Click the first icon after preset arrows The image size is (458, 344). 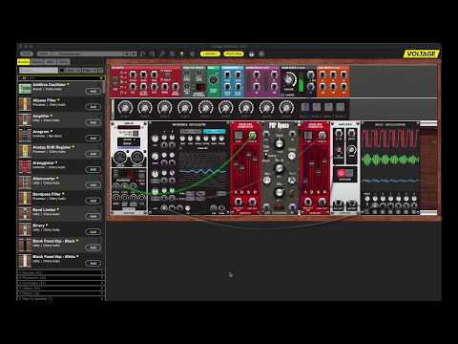pyautogui.click(x=142, y=54)
